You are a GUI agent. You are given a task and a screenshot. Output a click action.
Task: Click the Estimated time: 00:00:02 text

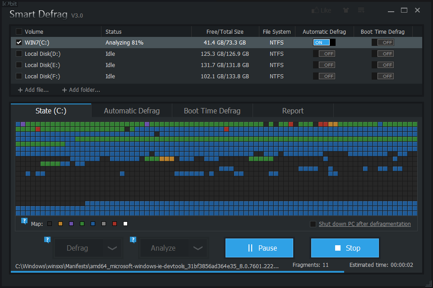click(382, 265)
